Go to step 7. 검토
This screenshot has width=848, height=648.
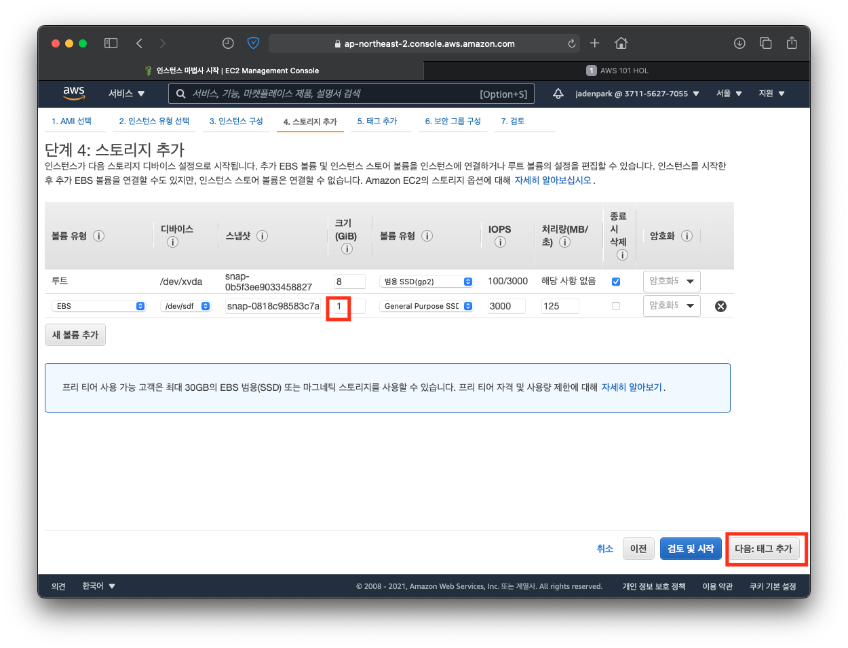[x=513, y=121]
